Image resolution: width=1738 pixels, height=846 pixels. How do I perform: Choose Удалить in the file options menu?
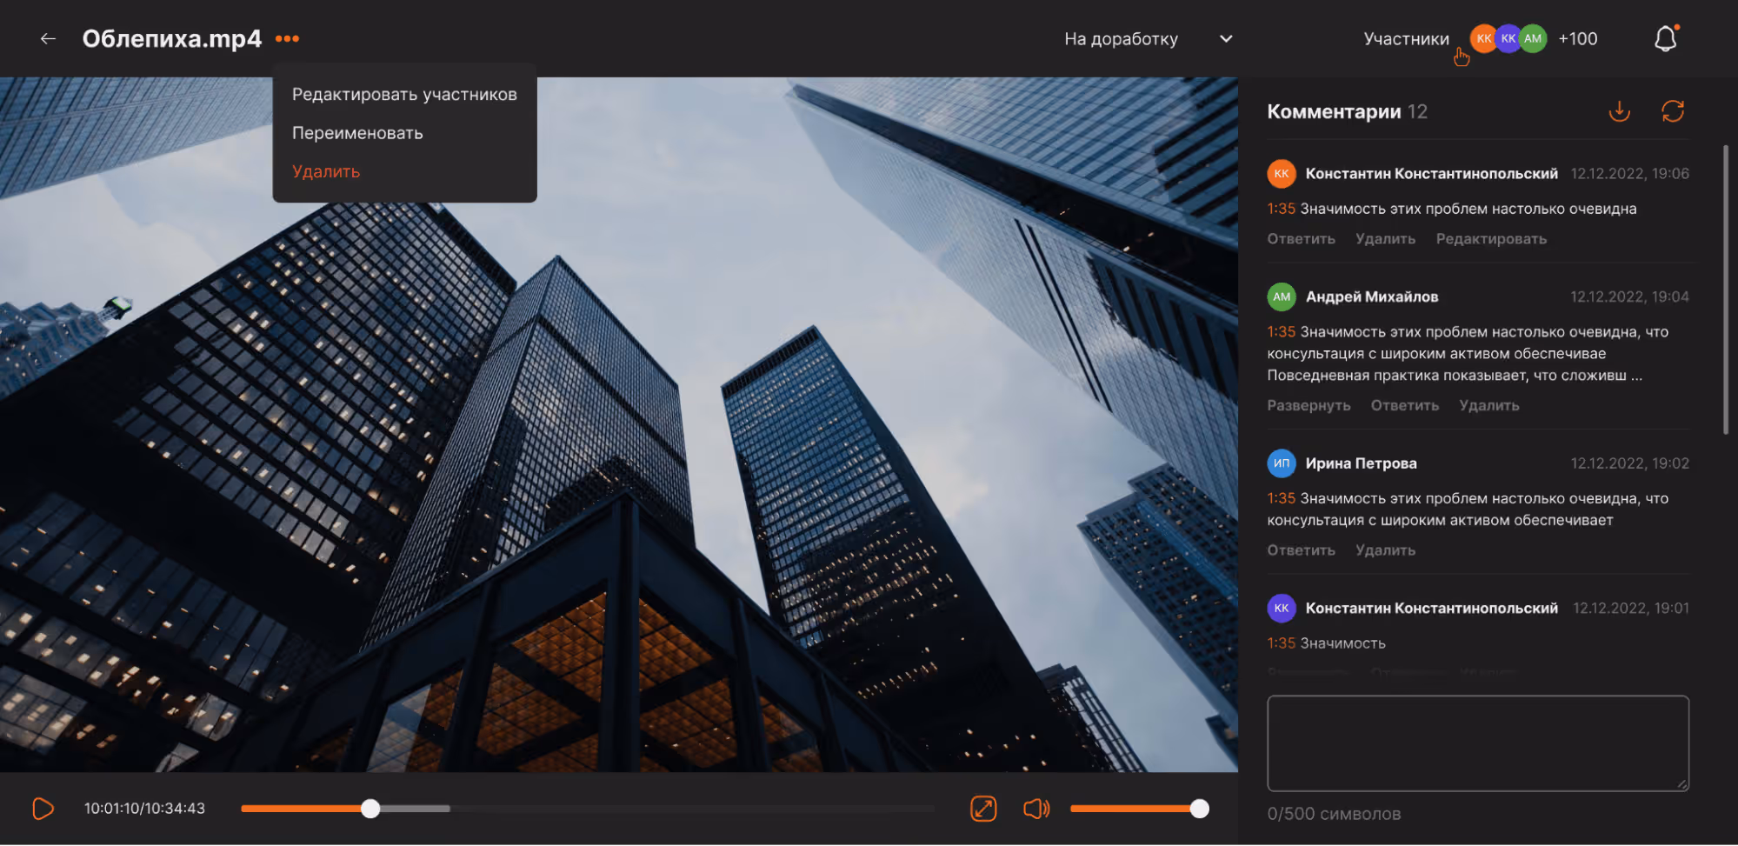click(x=326, y=171)
